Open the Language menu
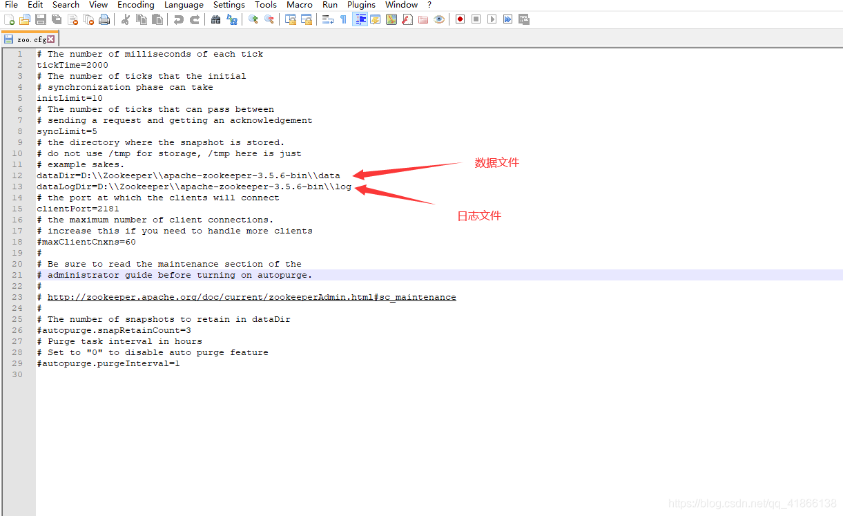The width and height of the screenshot is (843, 516). click(184, 5)
